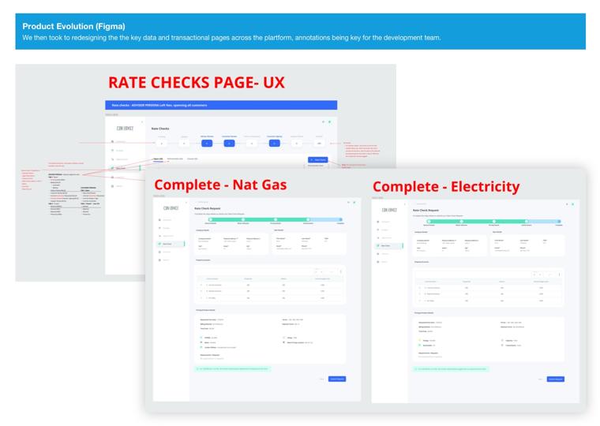Click the final blue step dot of the Nat Gas progress bar

(x=340, y=219)
